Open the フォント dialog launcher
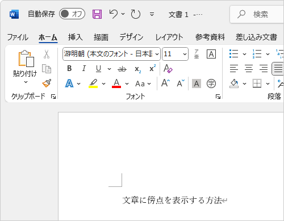Viewport: 284px width, 221px height. 218,97
